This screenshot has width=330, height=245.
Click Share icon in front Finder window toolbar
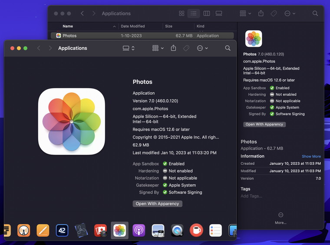173,48
